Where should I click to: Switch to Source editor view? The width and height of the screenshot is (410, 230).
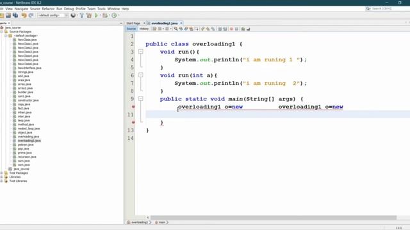click(x=131, y=29)
